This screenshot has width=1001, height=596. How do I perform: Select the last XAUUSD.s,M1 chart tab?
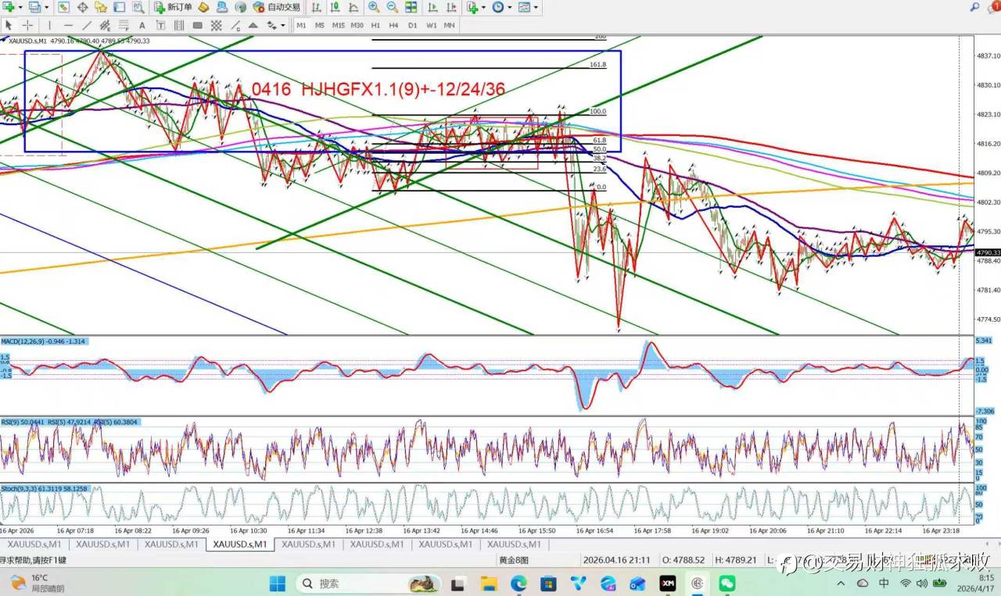513,544
